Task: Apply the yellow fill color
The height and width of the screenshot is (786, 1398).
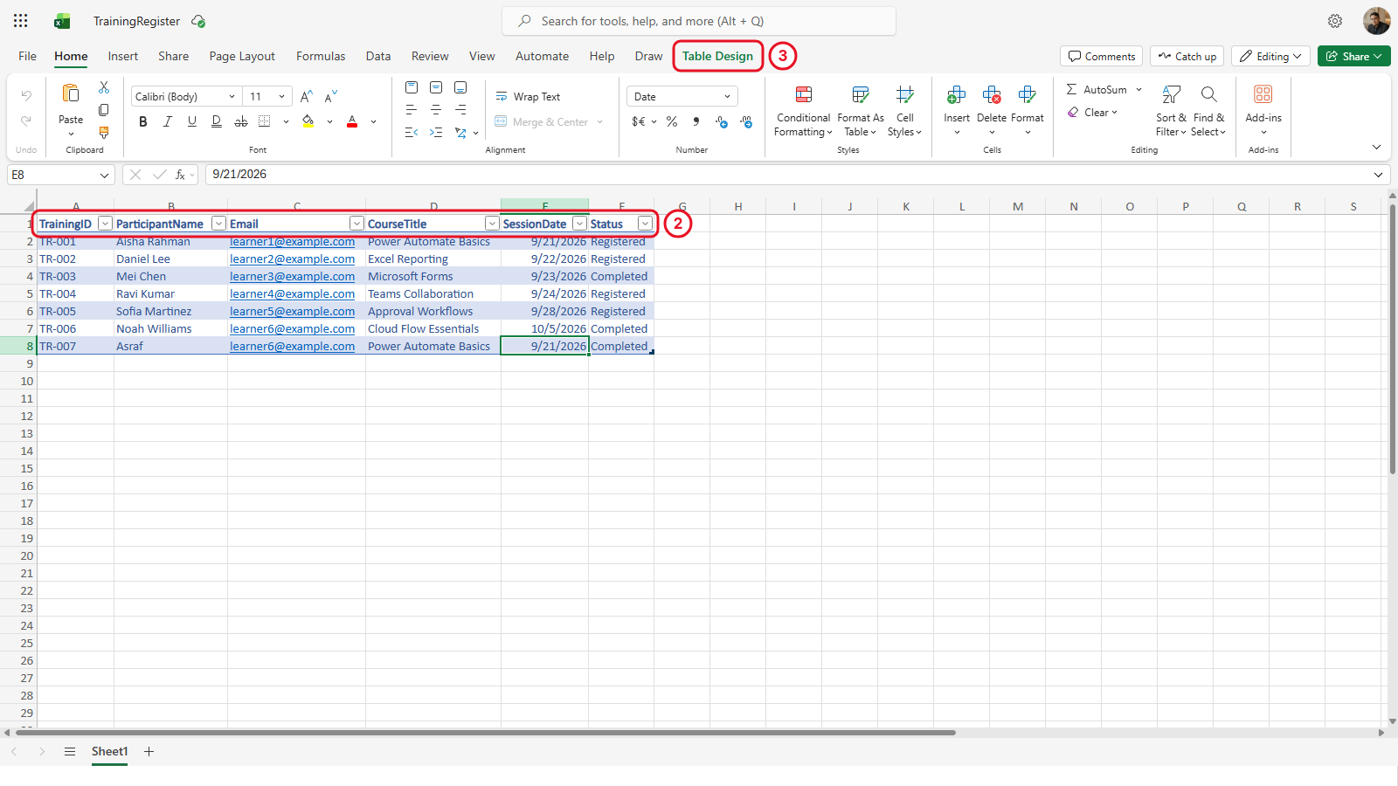Action: (x=308, y=122)
